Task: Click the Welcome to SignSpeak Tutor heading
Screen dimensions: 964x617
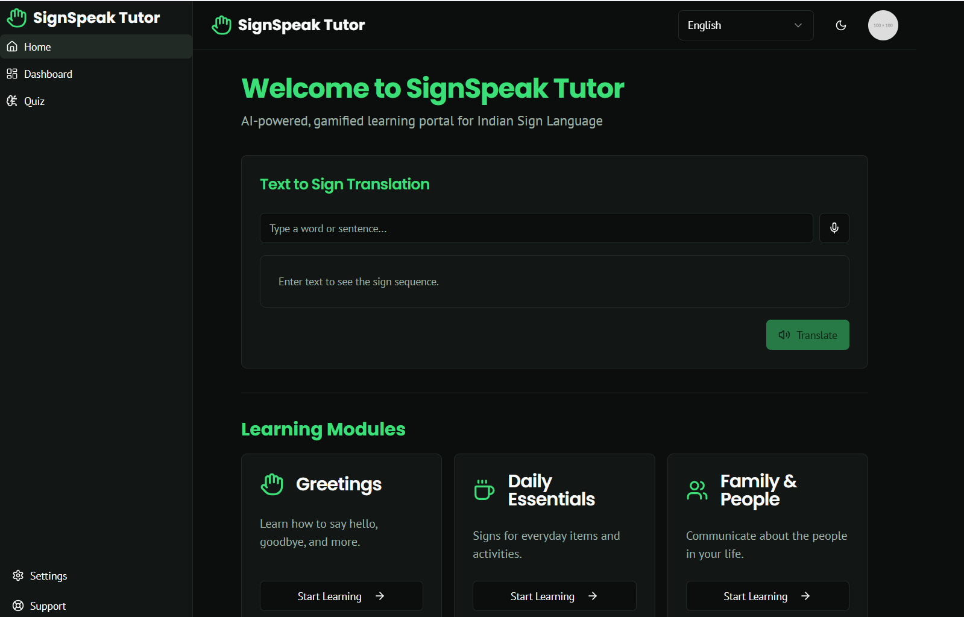Action: coord(433,88)
